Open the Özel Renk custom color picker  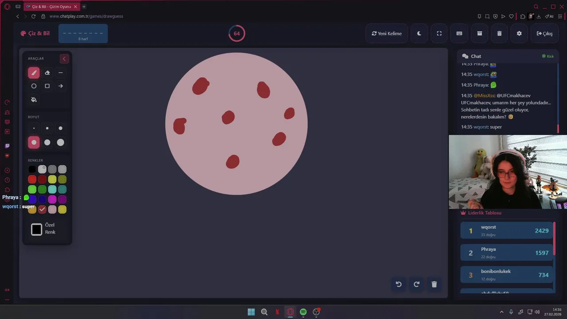pyautogui.click(x=37, y=230)
